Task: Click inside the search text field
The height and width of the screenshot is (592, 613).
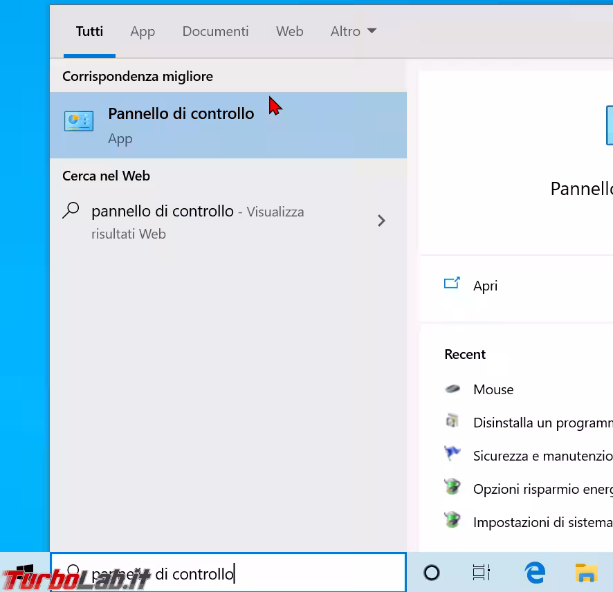Action: point(208,573)
